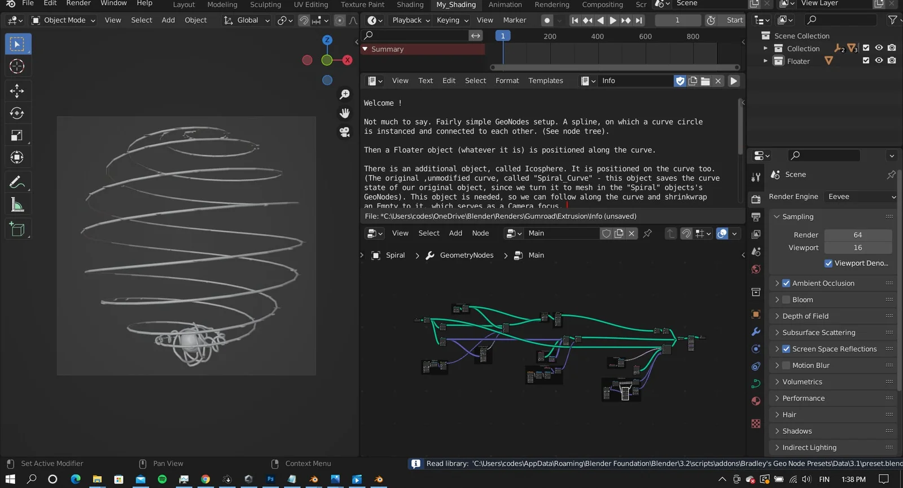903x488 pixels.
Task: Open the Output properties tab
Action: click(x=756, y=217)
